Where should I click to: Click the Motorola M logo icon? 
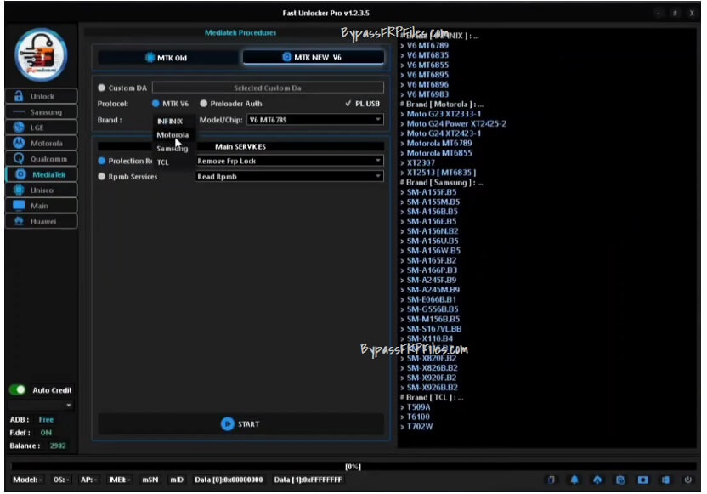[19, 143]
